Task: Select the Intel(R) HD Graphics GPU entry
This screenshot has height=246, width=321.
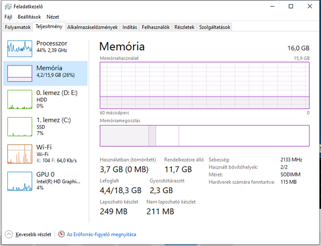Action: [58, 181]
